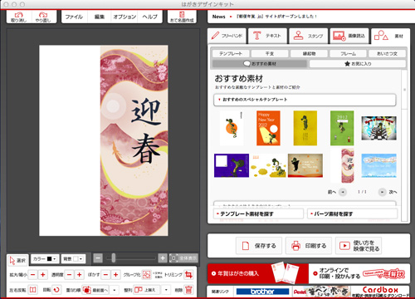Click the 左右反転 horizontal flip icon
415x299 pixels.
coord(33,290)
